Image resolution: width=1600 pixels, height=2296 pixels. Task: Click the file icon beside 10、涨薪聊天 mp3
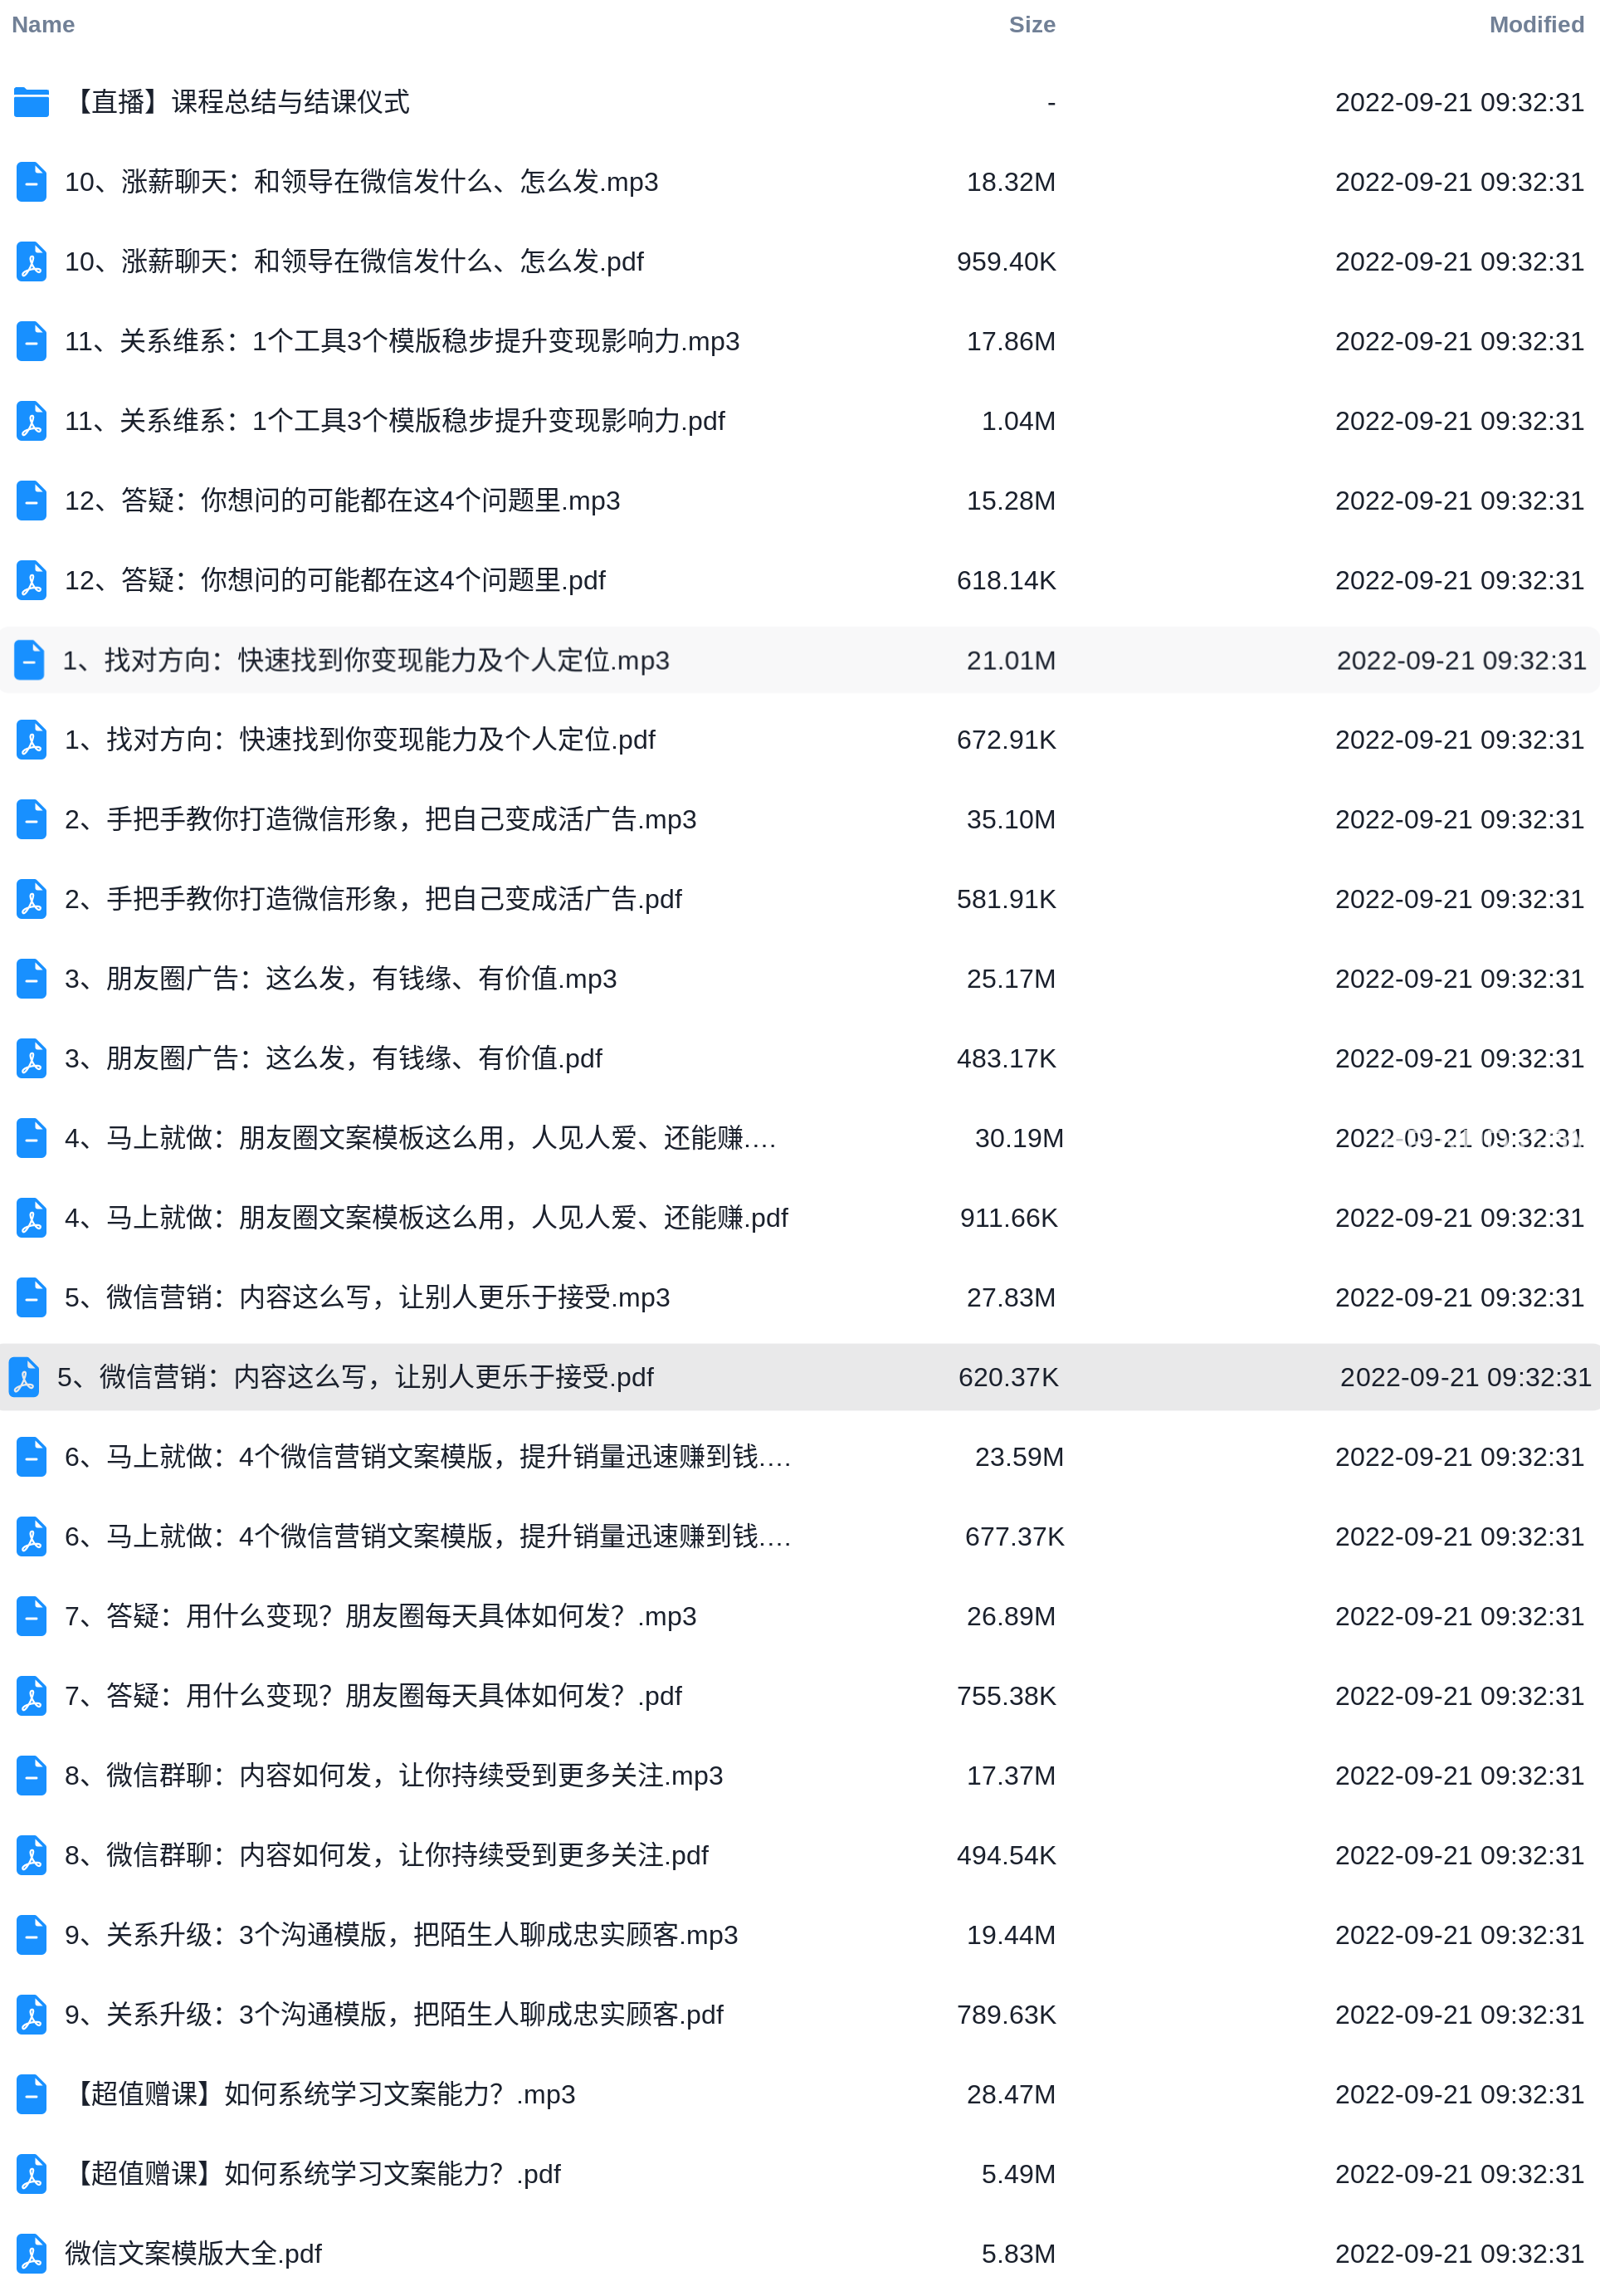[x=32, y=182]
